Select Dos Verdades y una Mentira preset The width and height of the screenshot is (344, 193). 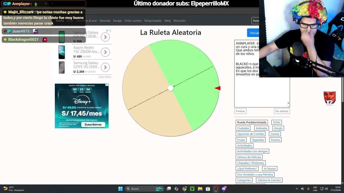click(x=255, y=175)
